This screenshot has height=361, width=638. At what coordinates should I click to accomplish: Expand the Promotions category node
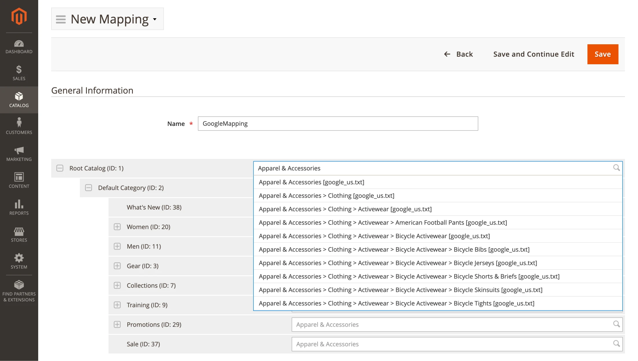pos(117,325)
